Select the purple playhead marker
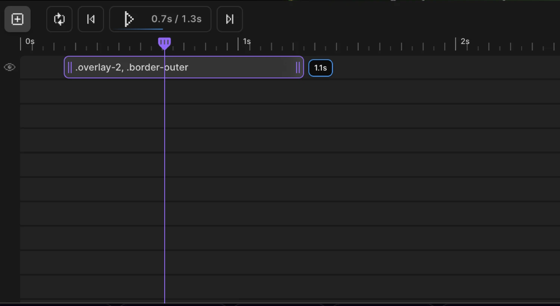This screenshot has width=560, height=306. (164, 43)
